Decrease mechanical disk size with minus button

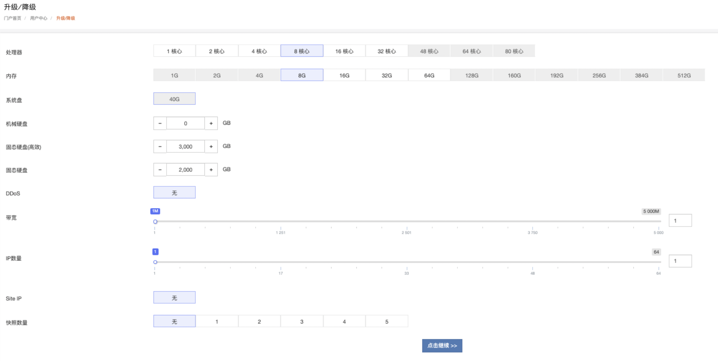pyautogui.click(x=160, y=123)
